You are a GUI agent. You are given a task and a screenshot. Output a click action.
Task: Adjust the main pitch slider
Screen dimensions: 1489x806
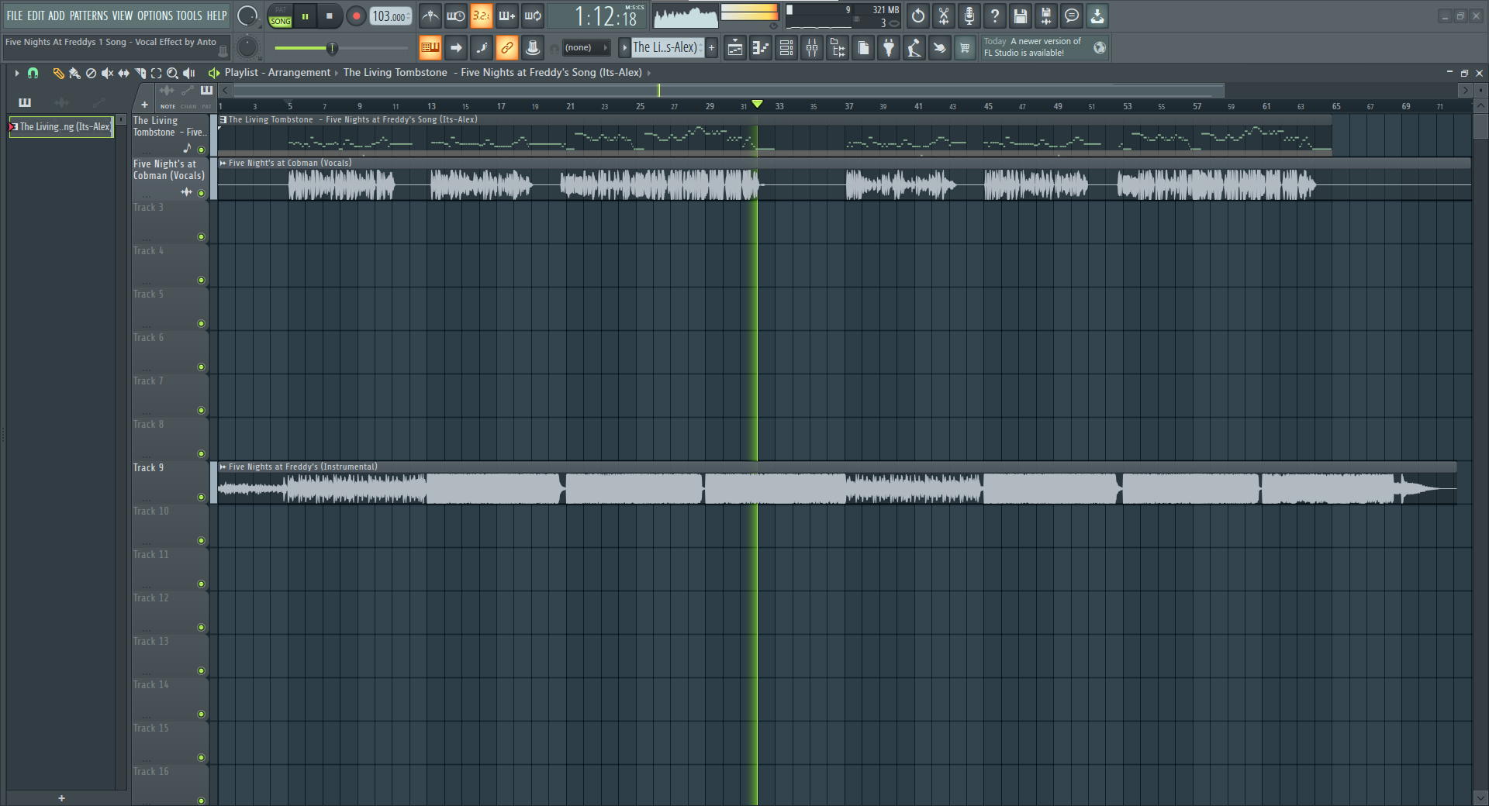(x=341, y=48)
